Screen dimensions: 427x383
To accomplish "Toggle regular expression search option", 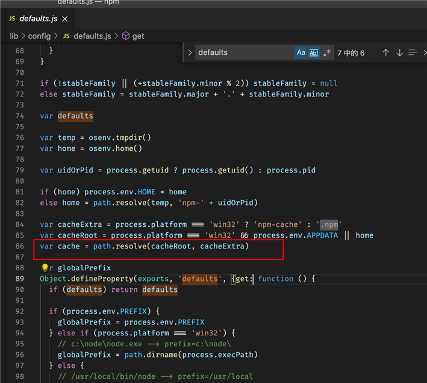I will (327, 52).
